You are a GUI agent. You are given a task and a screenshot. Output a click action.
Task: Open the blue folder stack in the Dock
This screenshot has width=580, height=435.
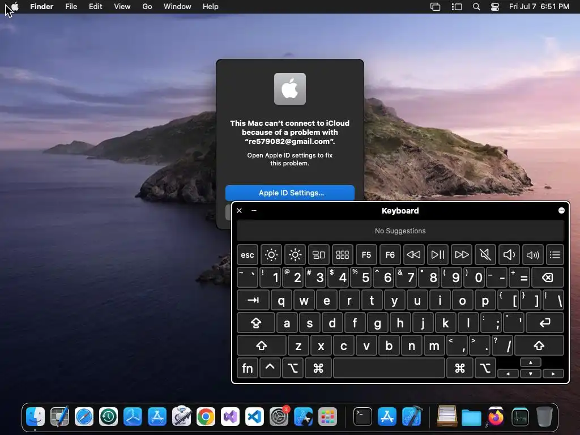point(471,417)
